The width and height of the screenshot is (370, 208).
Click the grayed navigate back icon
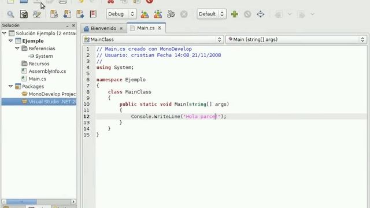click(279, 14)
